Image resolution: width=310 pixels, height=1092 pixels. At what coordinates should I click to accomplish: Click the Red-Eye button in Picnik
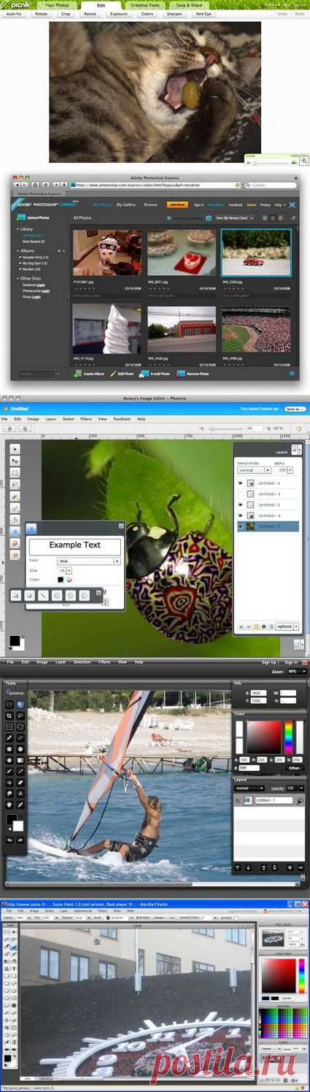click(202, 14)
